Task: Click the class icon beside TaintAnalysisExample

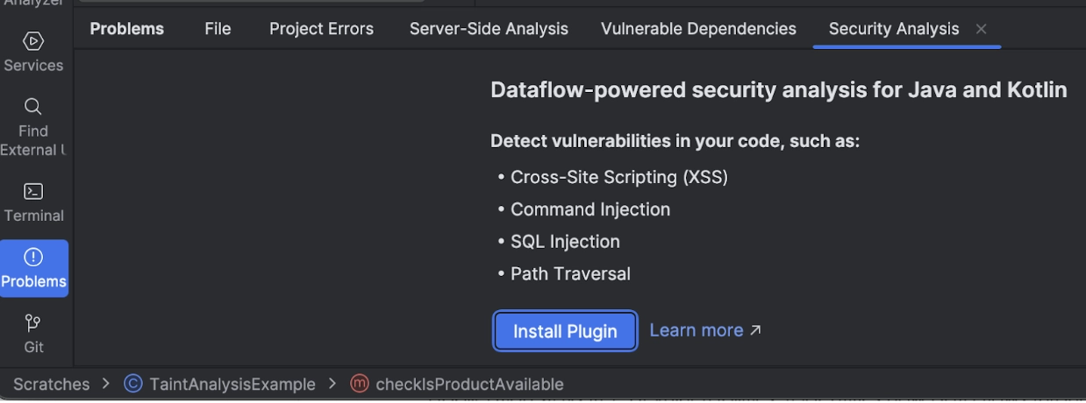Action: (133, 384)
